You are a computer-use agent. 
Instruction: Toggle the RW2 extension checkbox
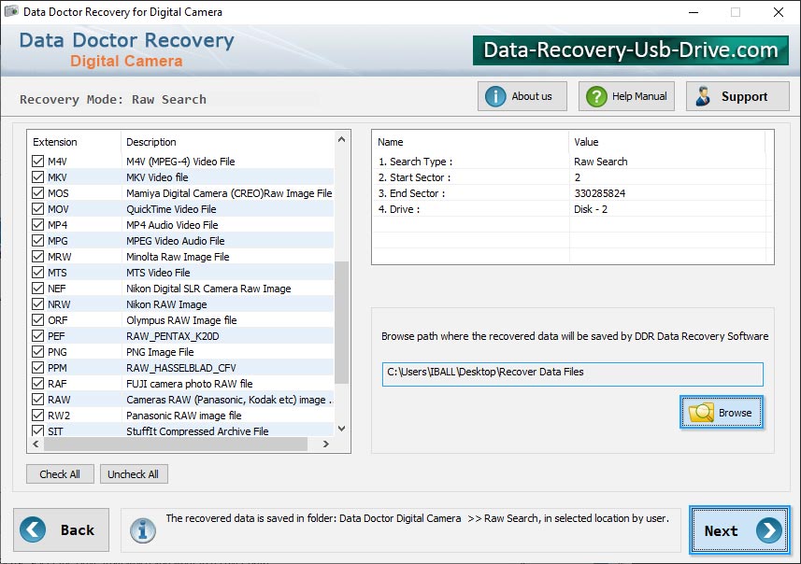[x=37, y=415]
